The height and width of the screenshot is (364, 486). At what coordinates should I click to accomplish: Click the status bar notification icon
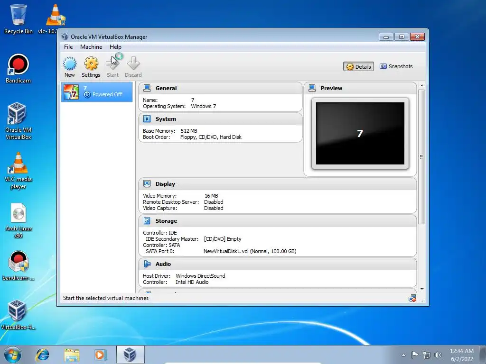click(412, 299)
